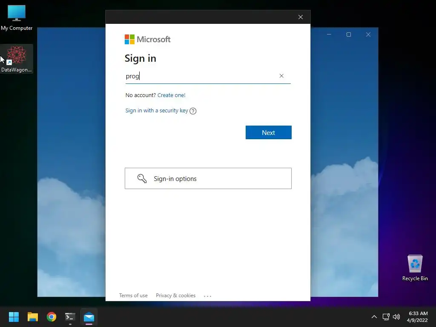The width and height of the screenshot is (436, 327).
Task: Launch Google Chrome from the taskbar
Action: click(x=52, y=317)
